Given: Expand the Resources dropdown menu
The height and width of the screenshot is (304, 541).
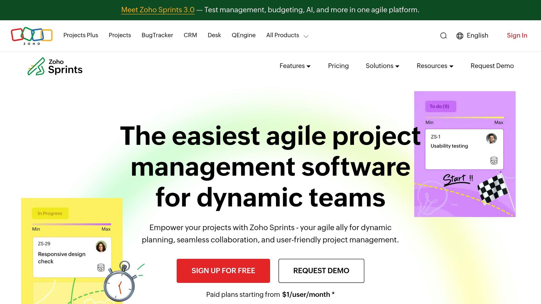Looking at the screenshot, I should tap(435, 66).
